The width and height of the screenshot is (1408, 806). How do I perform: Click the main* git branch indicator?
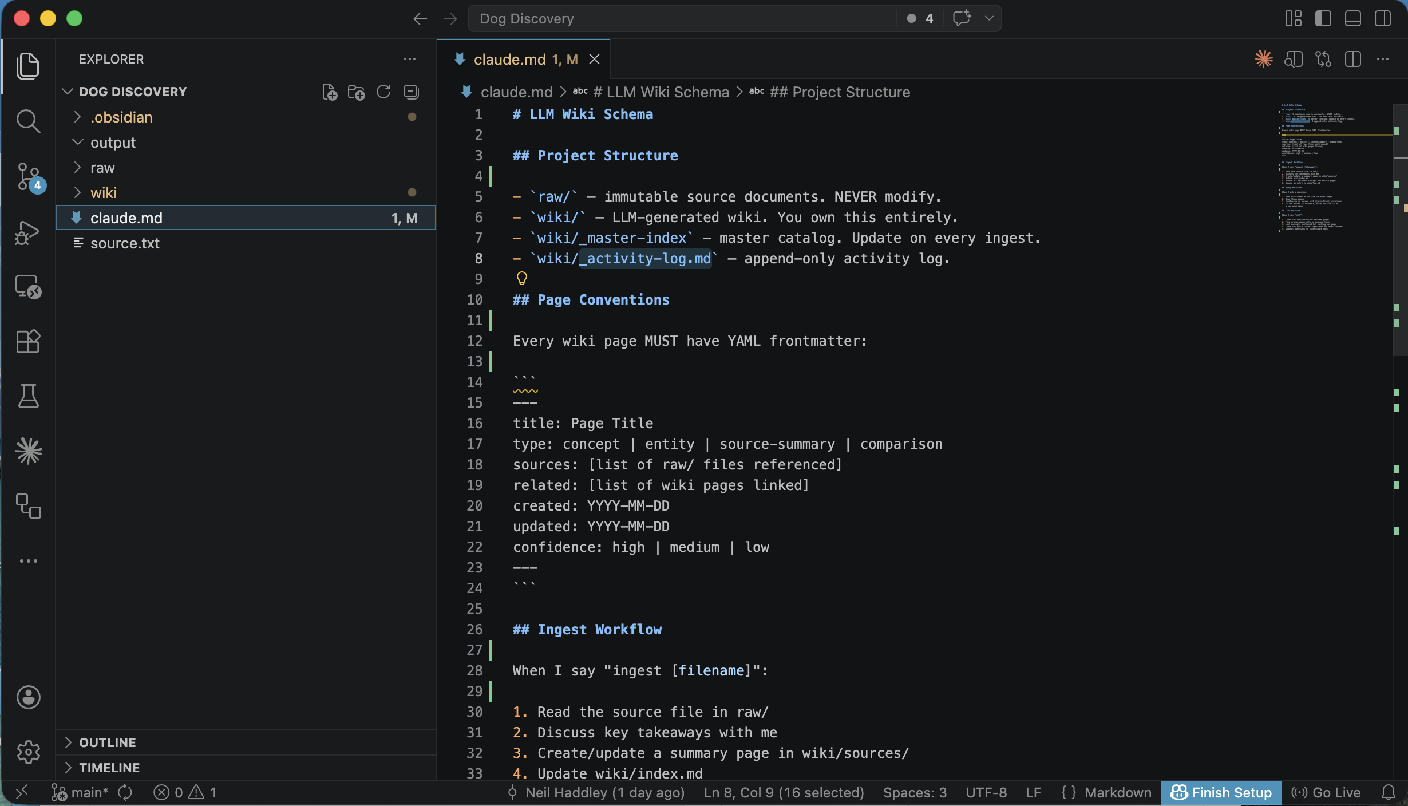(80, 792)
